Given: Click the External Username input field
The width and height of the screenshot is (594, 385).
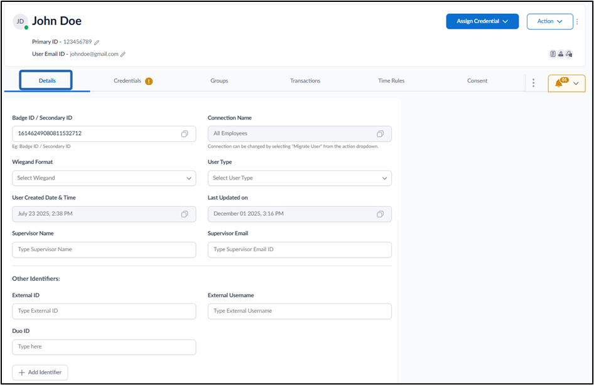Looking at the screenshot, I should pyautogui.click(x=300, y=311).
